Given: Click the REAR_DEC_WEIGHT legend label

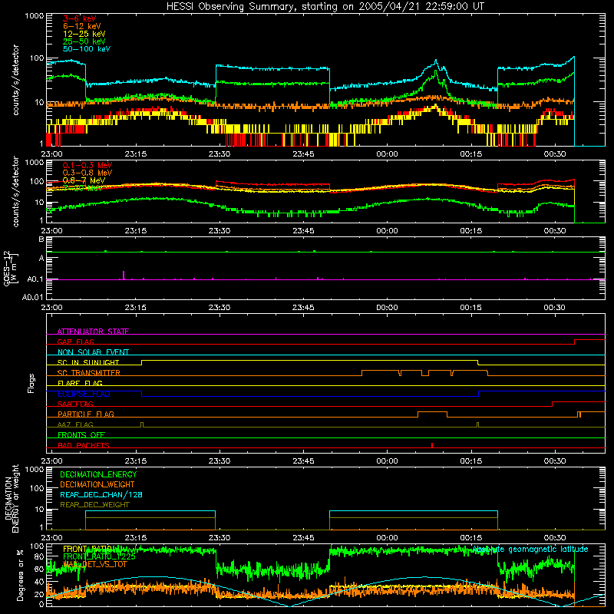Looking at the screenshot, I should 94,505.
